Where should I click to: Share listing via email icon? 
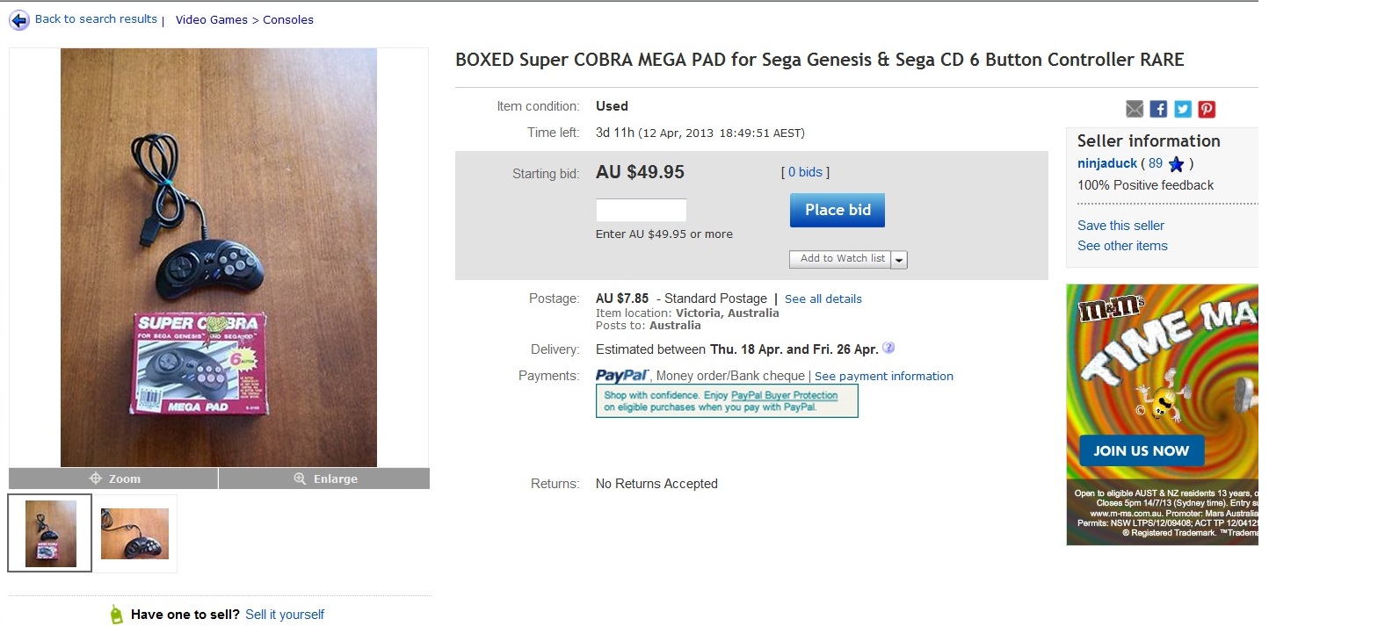point(1135,109)
